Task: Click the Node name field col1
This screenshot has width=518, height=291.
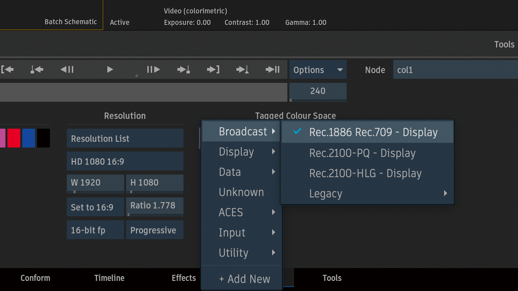Action: pyautogui.click(x=455, y=70)
